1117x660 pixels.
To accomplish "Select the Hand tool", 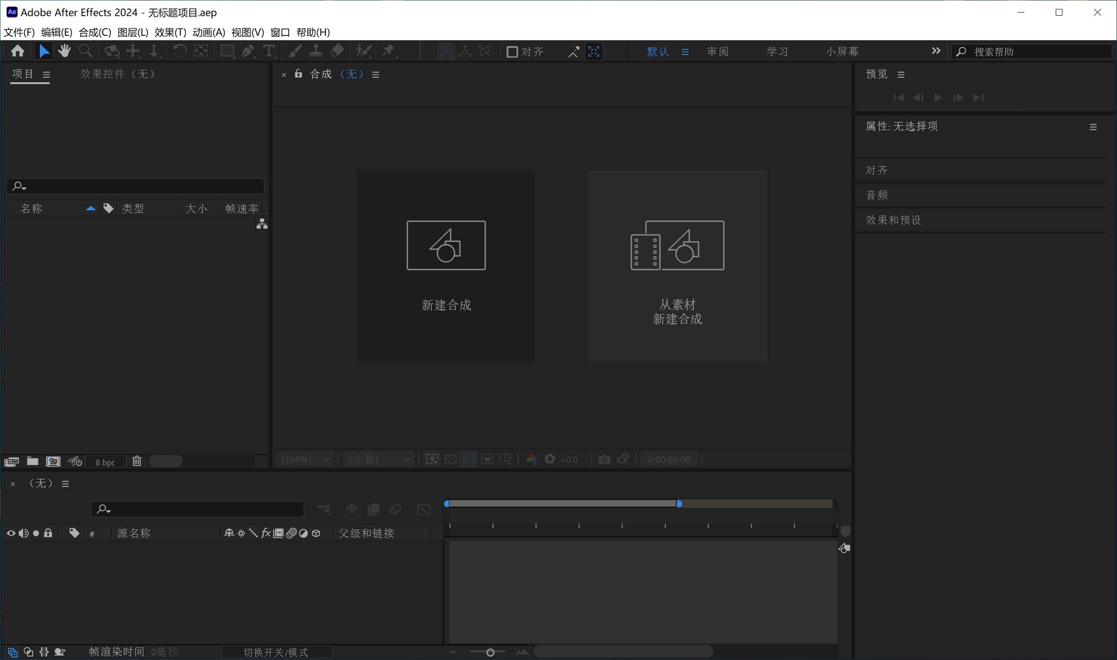I will [64, 51].
